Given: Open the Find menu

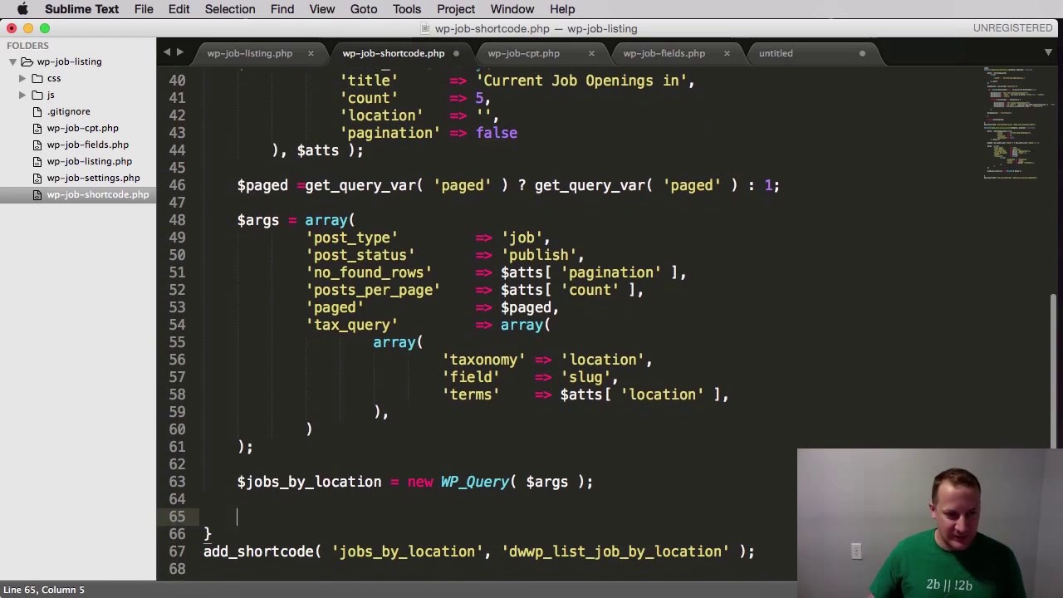Looking at the screenshot, I should click(x=282, y=9).
